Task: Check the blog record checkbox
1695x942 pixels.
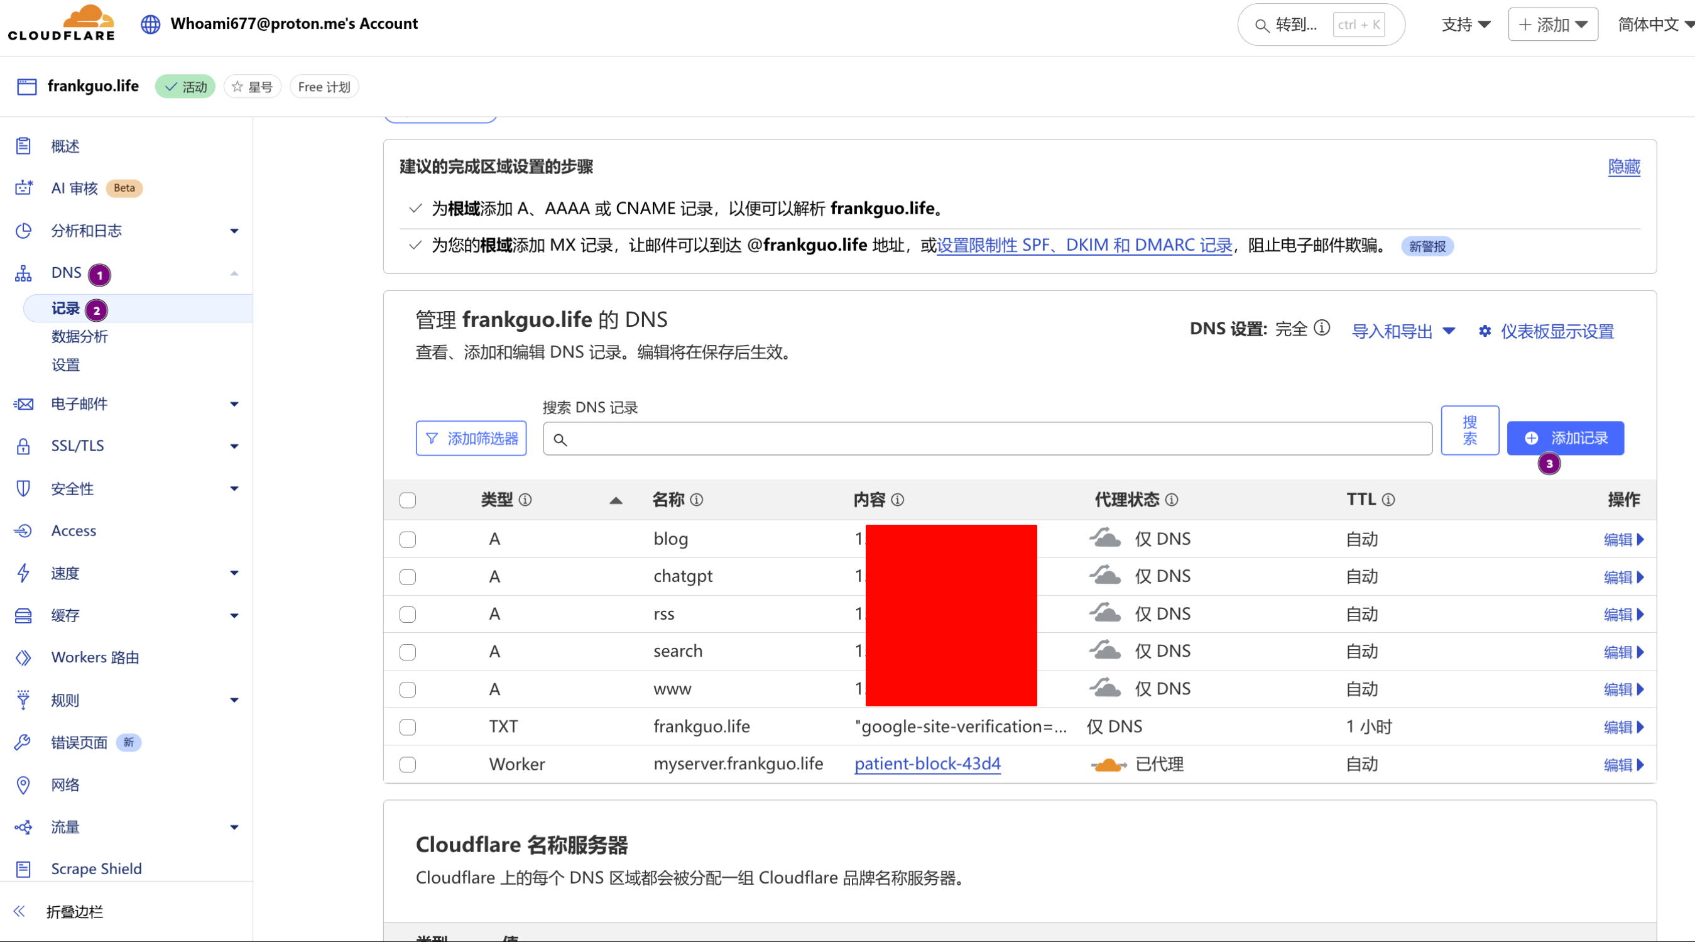Action: [407, 540]
